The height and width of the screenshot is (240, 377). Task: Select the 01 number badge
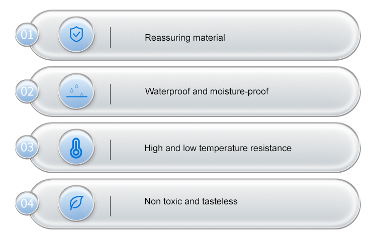[27, 35]
